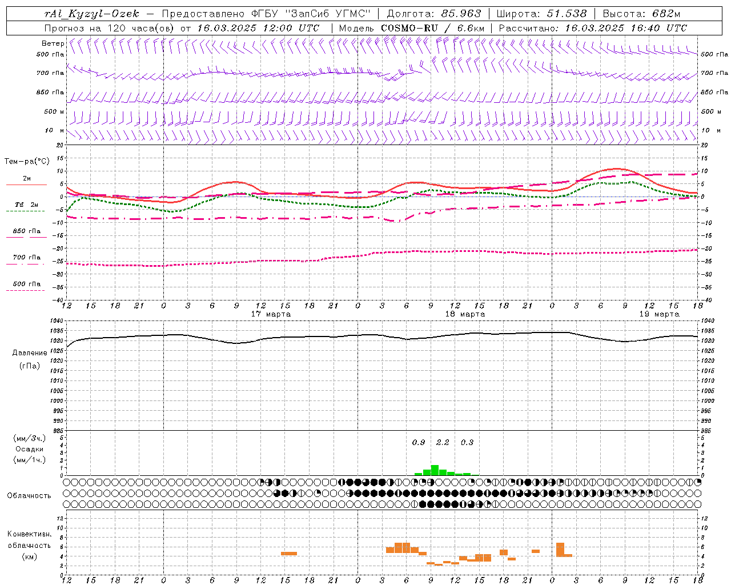The height and width of the screenshot is (585, 731).
Task: Click the precipitation total '0.9'
Action: pos(419,442)
